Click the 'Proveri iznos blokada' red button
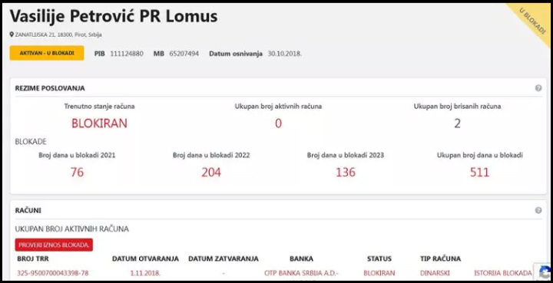553x283 pixels. click(x=54, y=245)
